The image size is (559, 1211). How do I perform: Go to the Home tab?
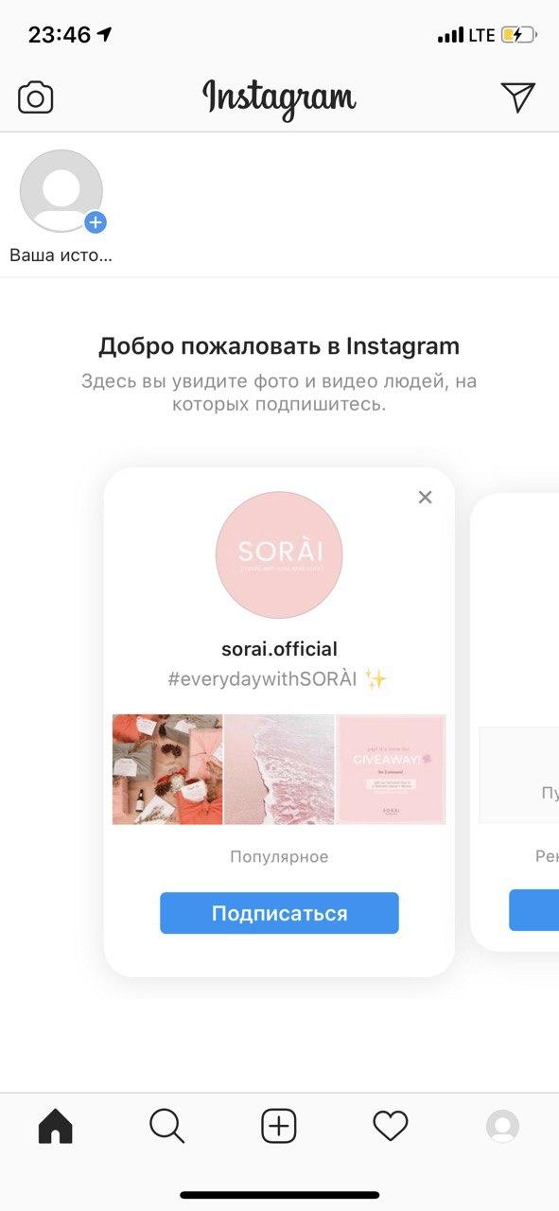point(55,1126)
